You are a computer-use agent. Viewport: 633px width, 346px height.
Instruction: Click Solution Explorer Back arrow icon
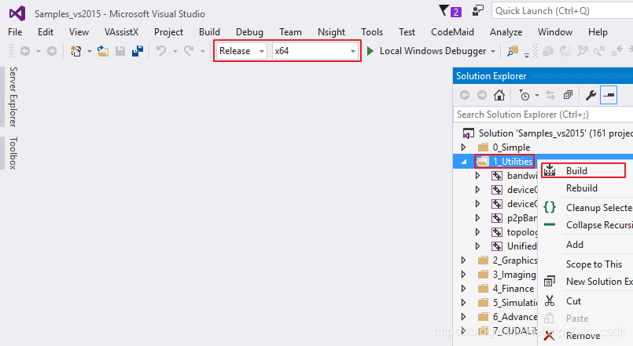coord(465,95)
